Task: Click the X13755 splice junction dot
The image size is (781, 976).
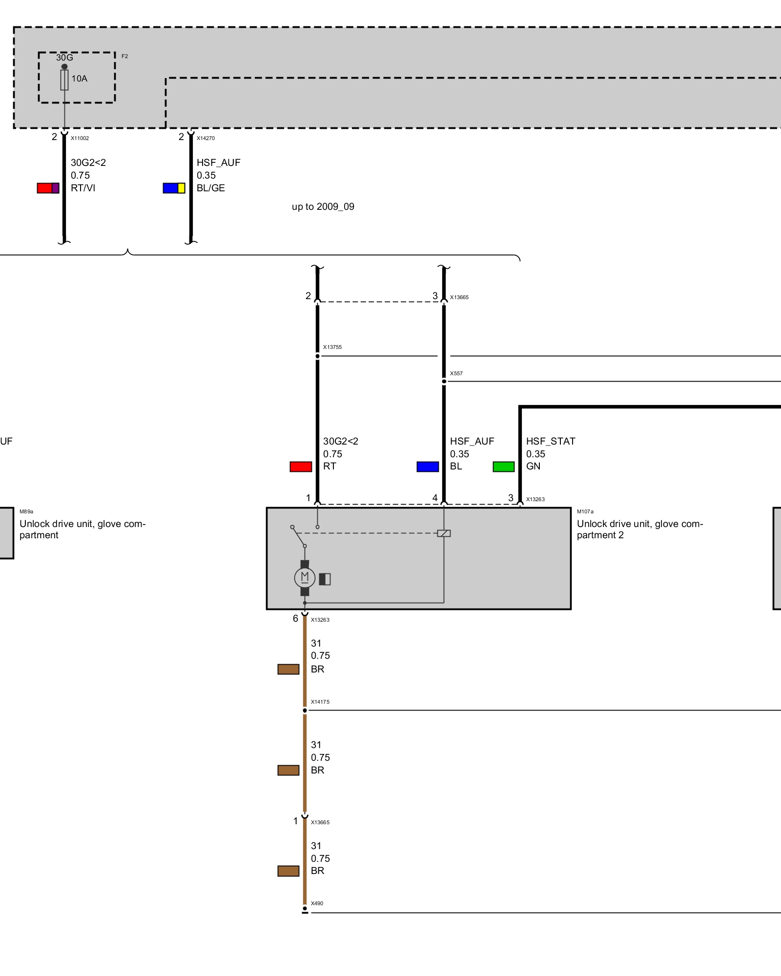Action: coord(317,356)
